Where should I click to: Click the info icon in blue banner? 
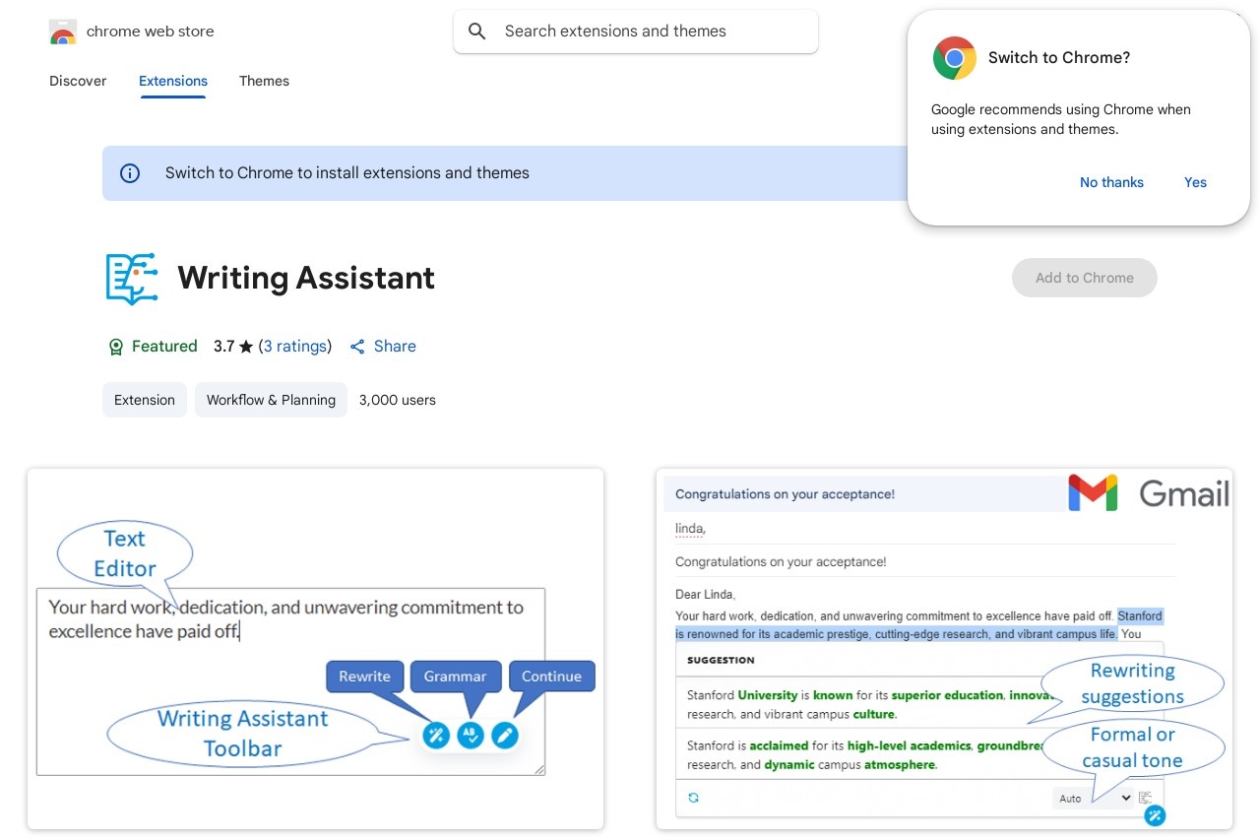[x=130, y=173]
